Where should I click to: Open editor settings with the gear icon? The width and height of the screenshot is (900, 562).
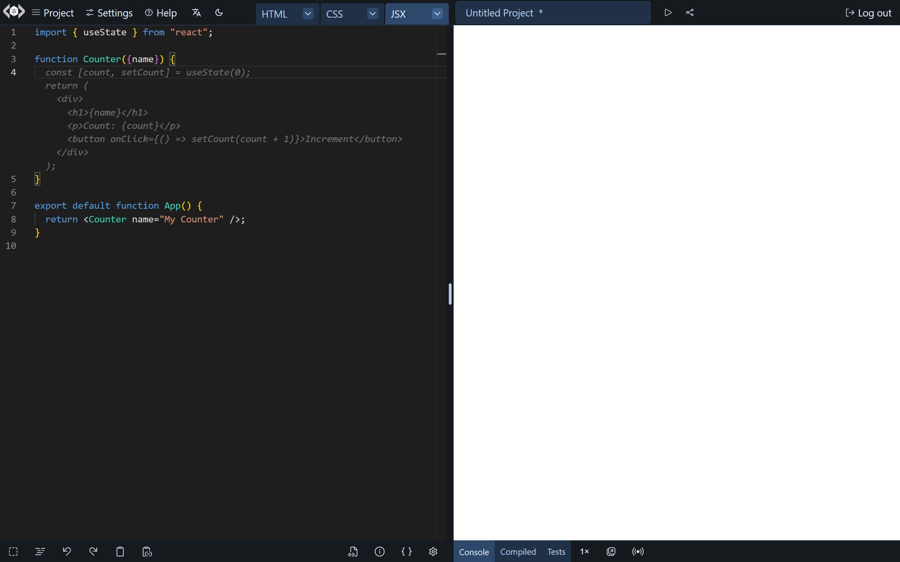(433, 552)
